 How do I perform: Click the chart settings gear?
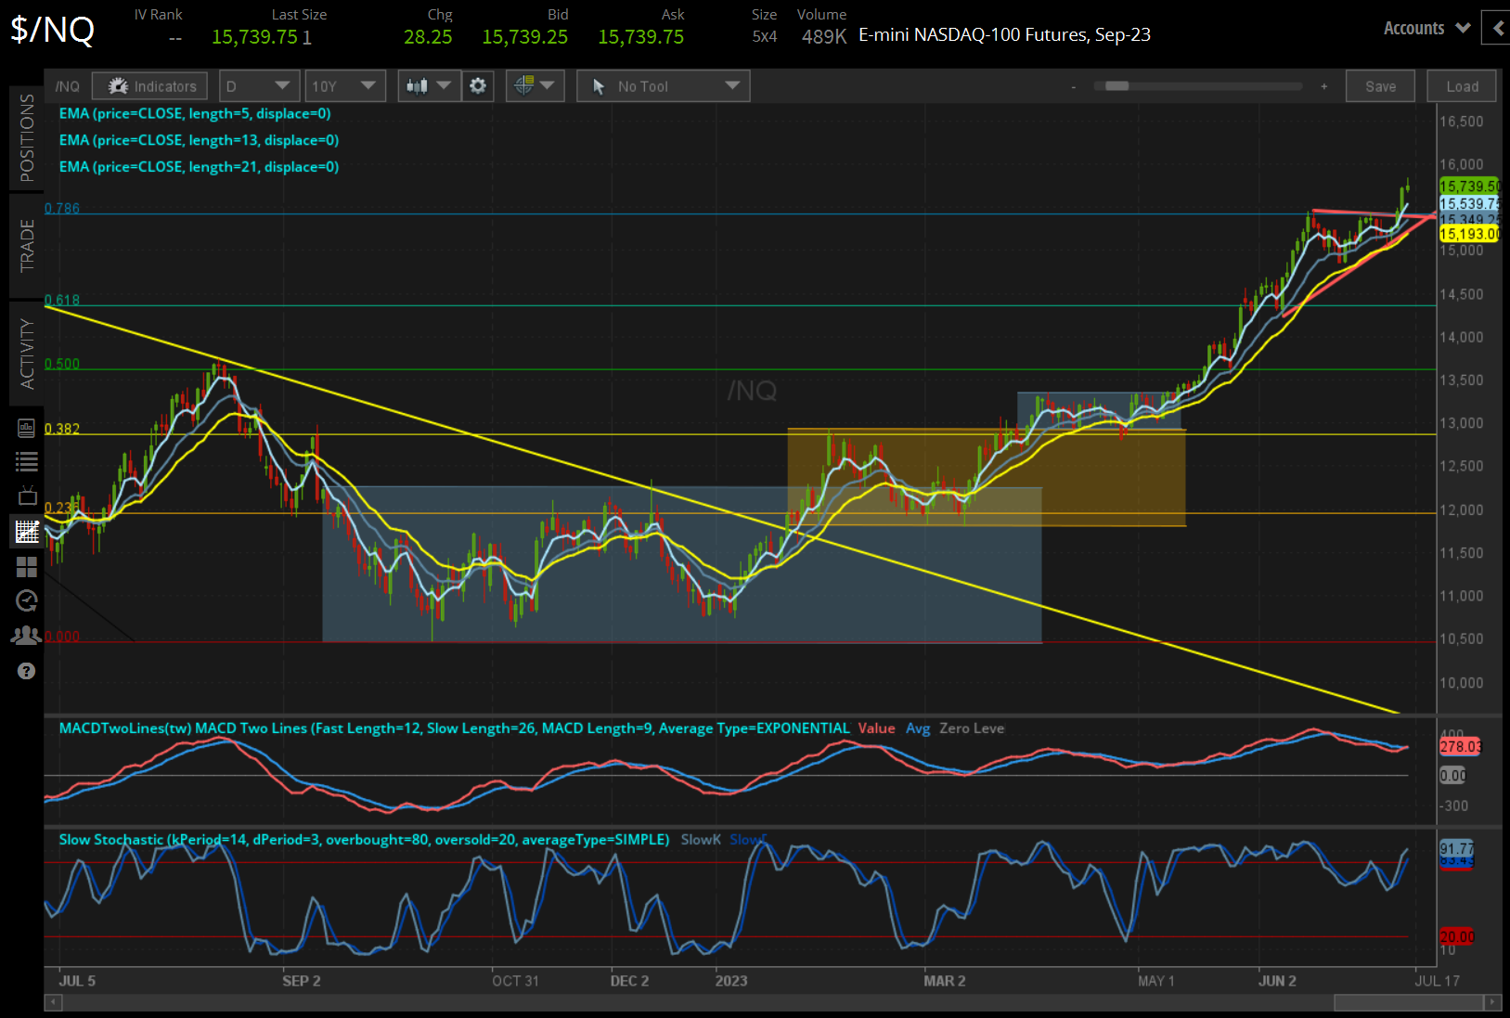tap(477, 85)
